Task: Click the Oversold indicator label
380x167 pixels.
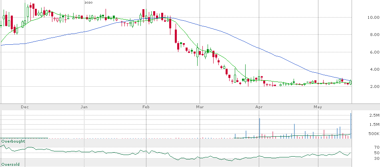Action: [x=10, y=164]
